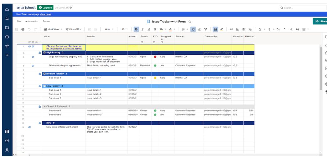The height and width of the screenshot is (157, 327).
Task: Click the red RYG dot for Cory
Action: pos(155,57)
